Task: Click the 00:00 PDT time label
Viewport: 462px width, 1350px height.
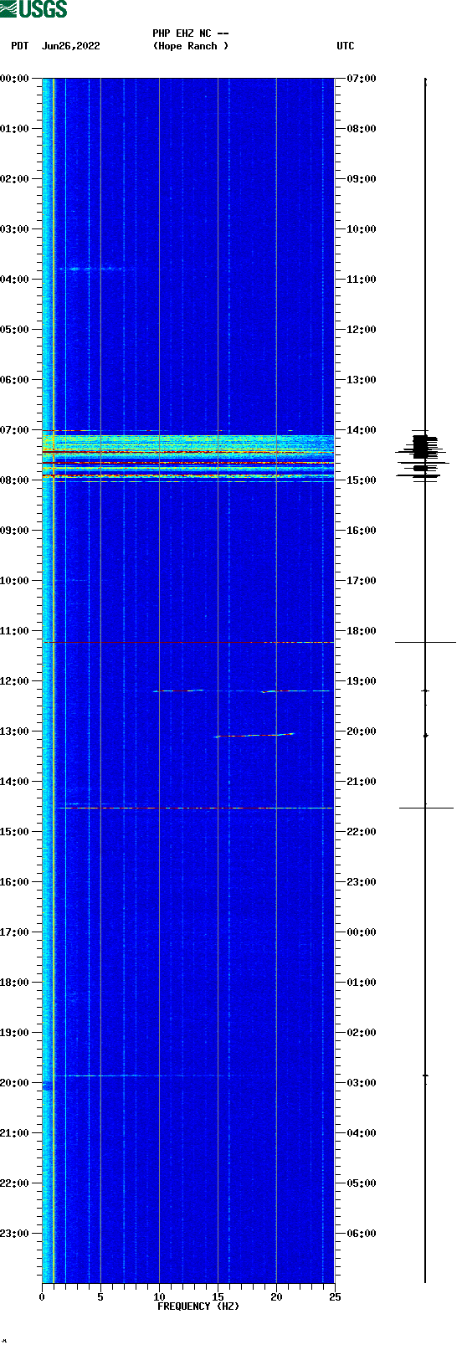Action: (14, 79)
